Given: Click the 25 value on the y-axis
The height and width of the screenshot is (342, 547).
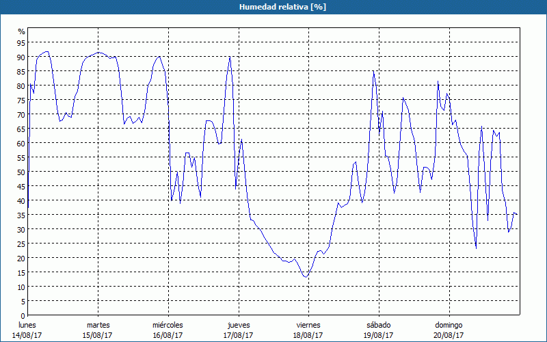Looking at the screenshot, I should tap(21, 244).
